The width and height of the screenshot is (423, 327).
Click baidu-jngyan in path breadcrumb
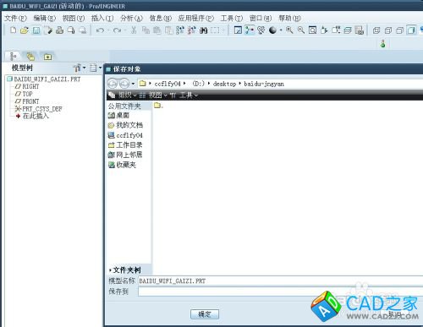pos(264,84)
